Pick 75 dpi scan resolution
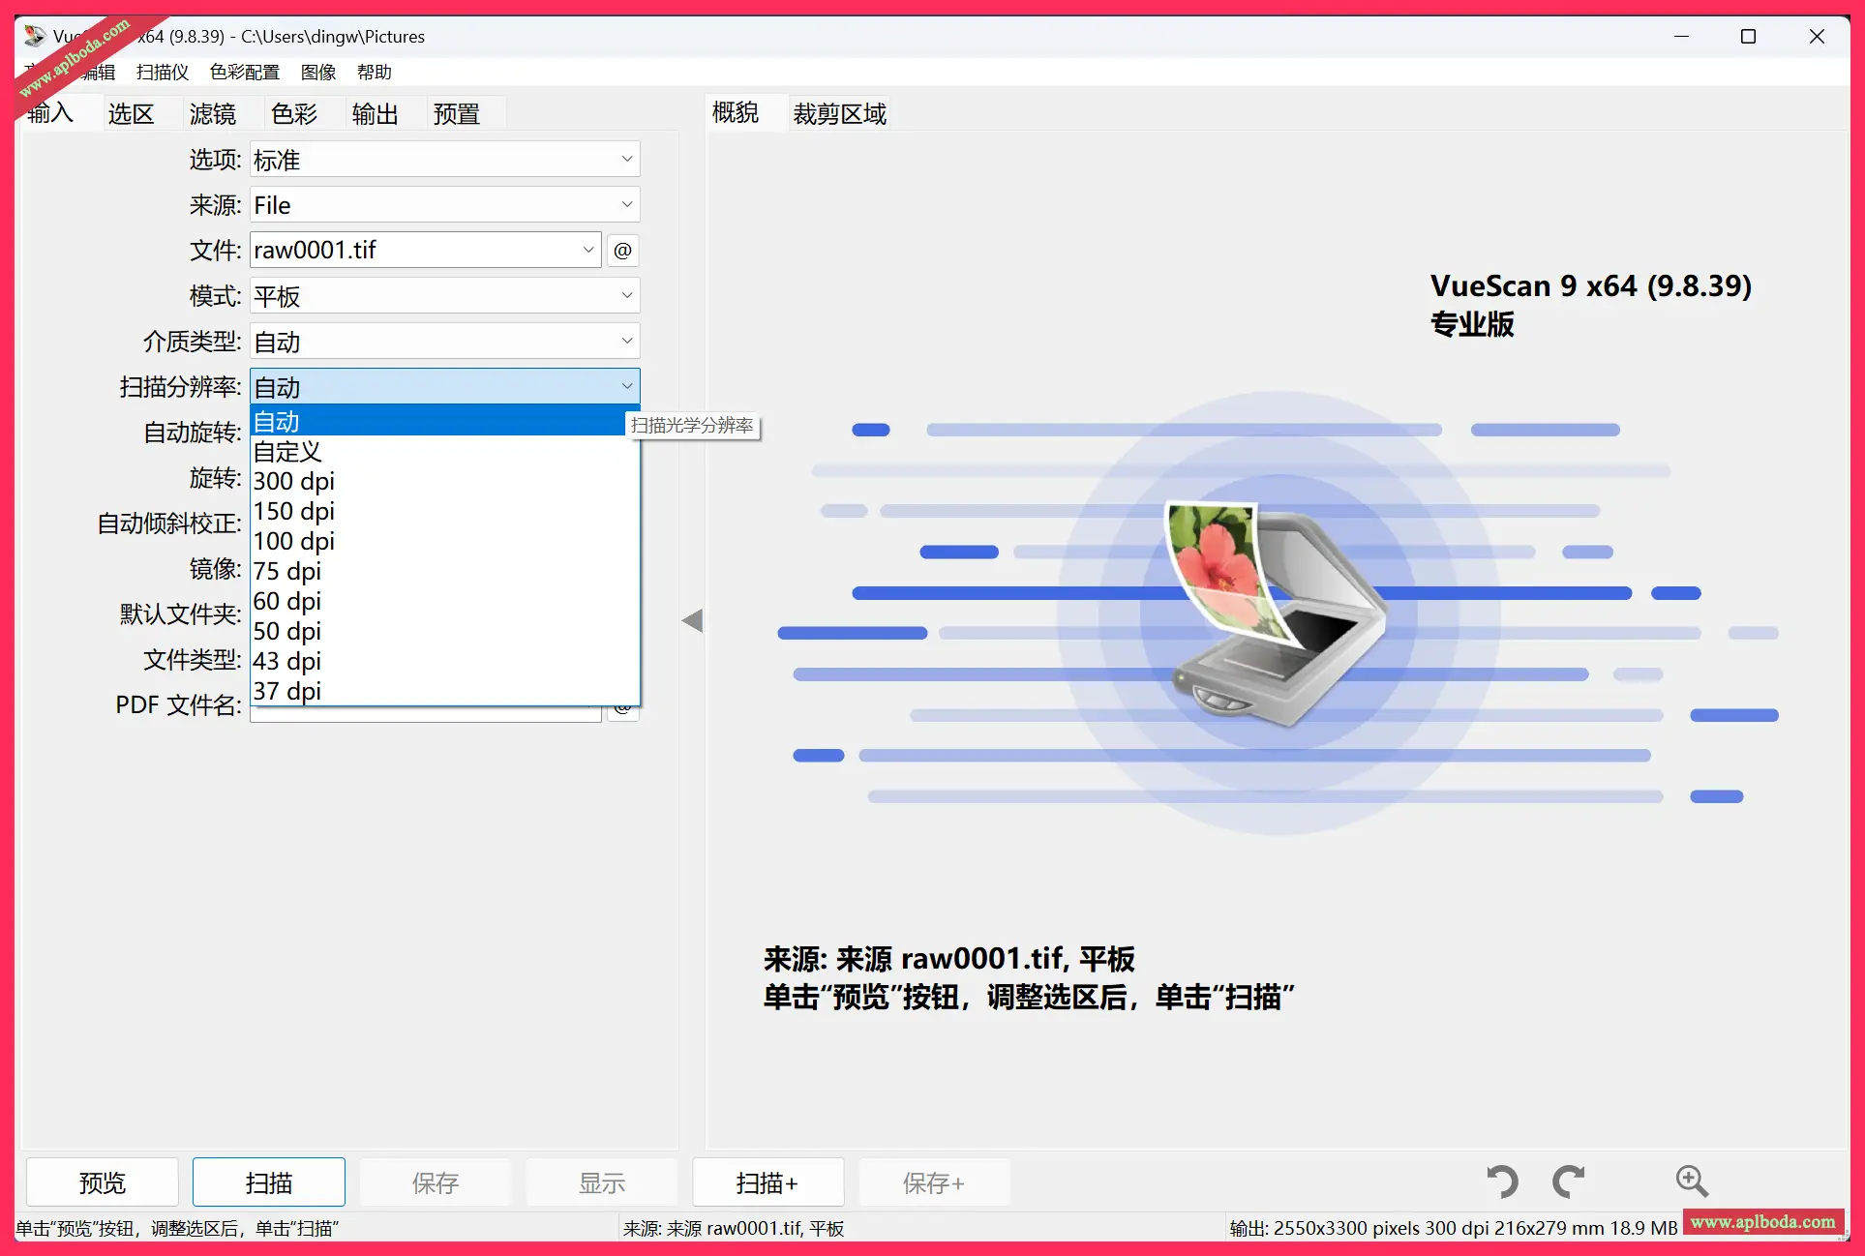Viewport: 1865px width, 1256px height. 287,571
